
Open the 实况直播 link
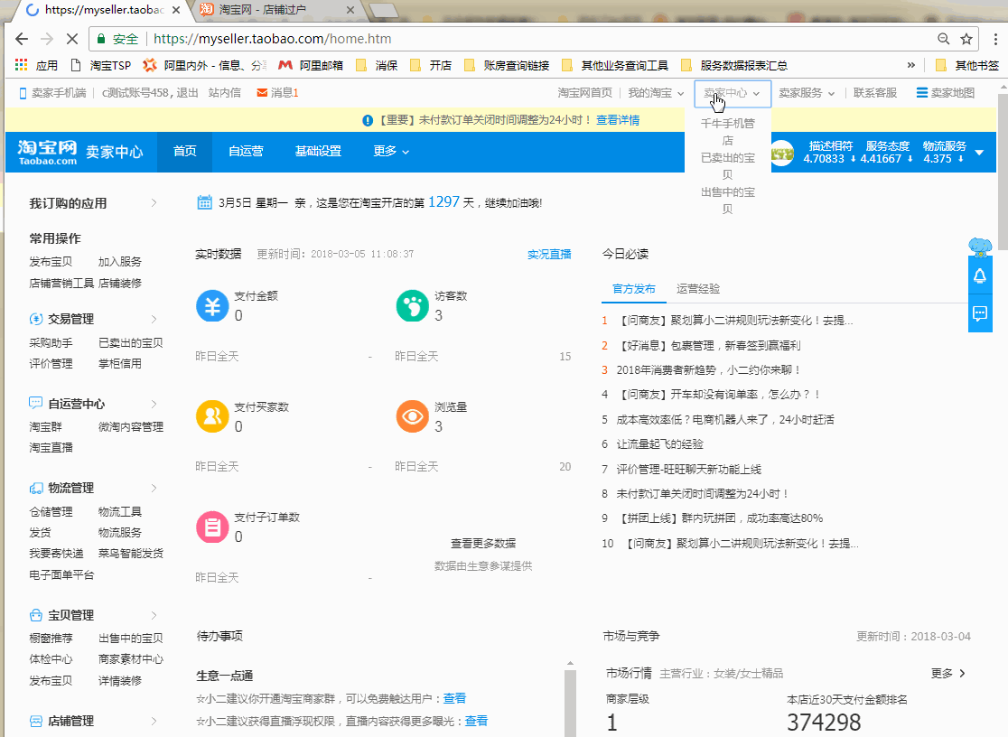[x=549, y=254]
